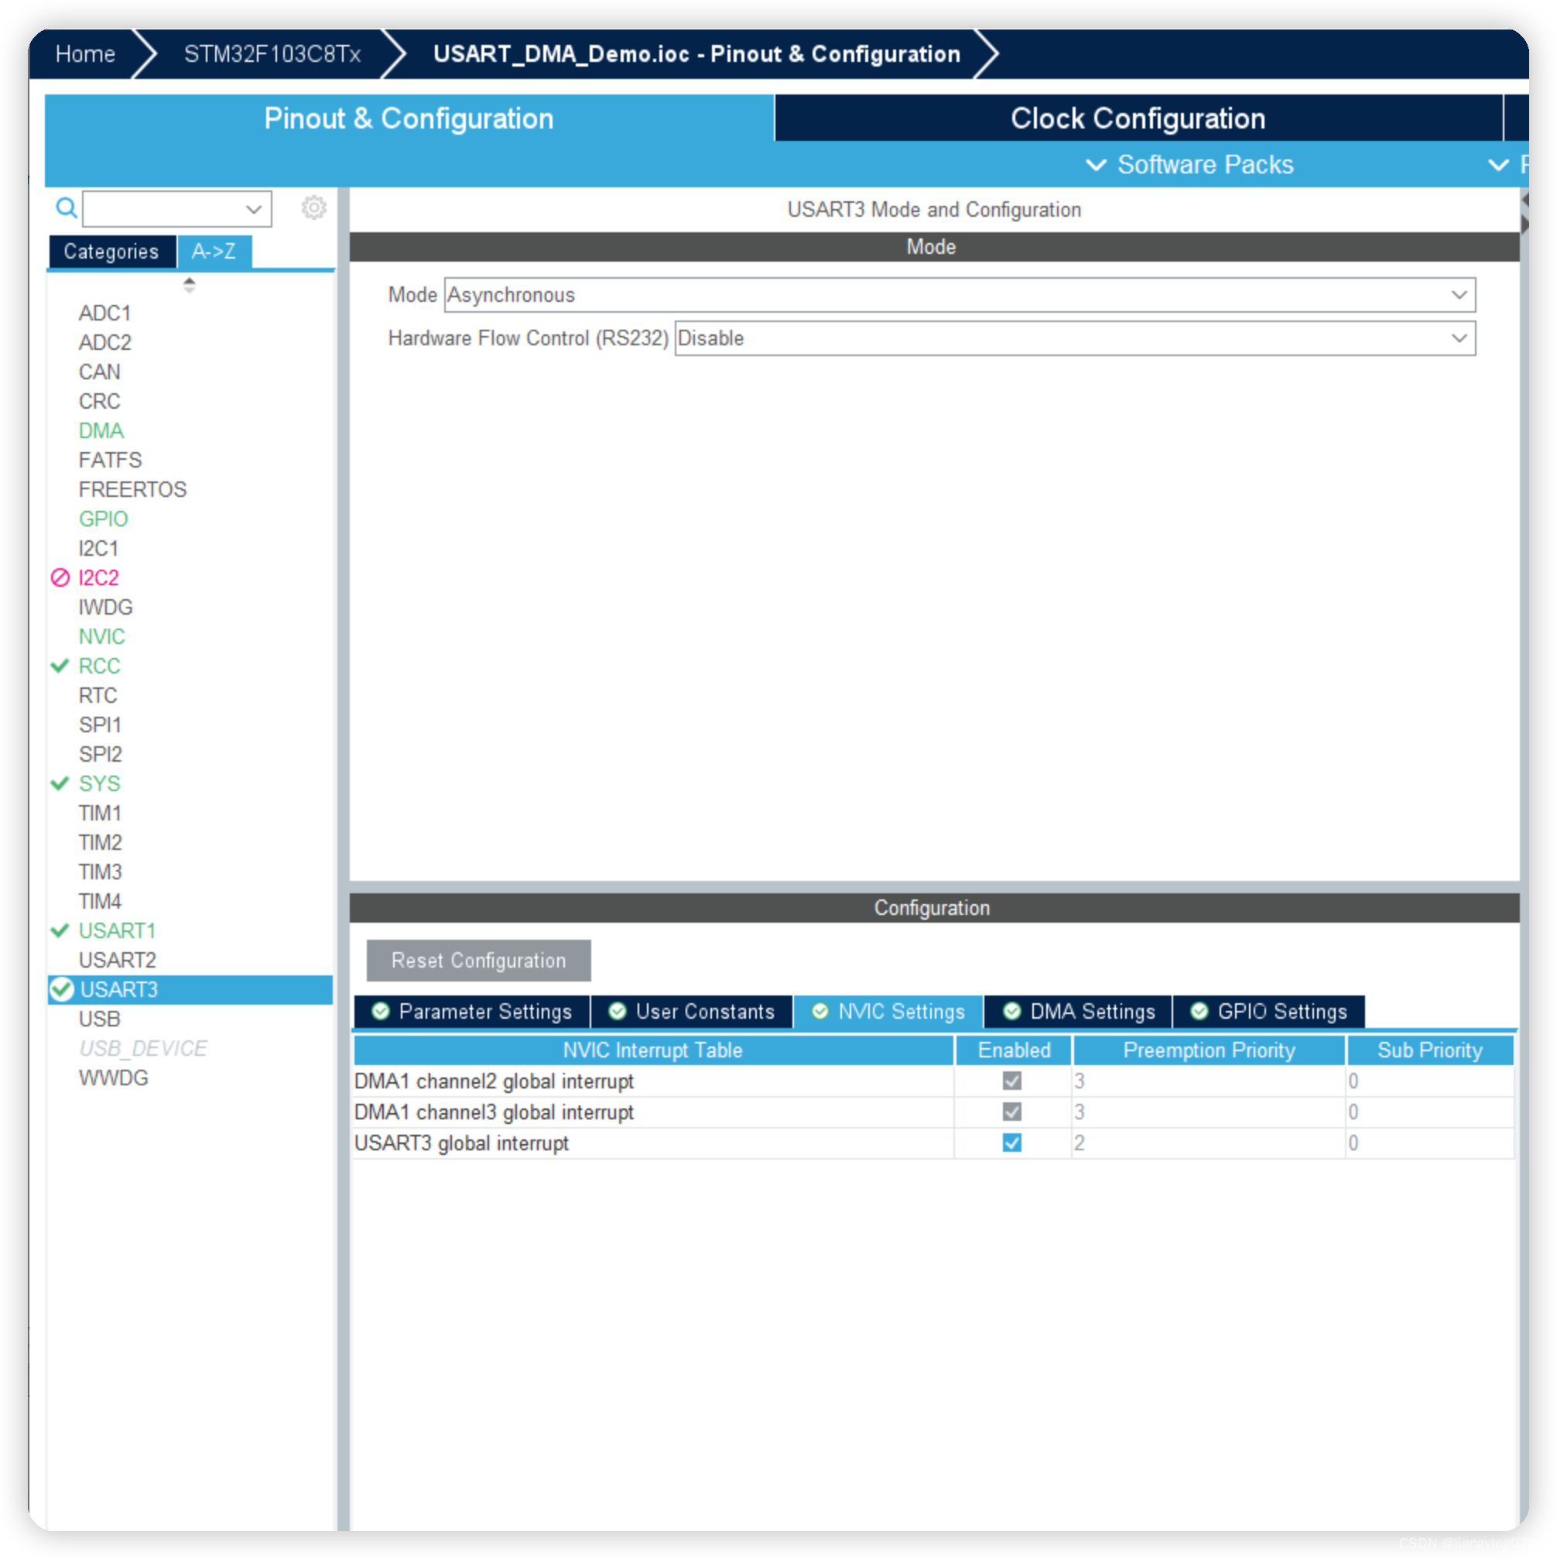Click the checkmark icon on USART3
This screenshot has width=1557, height=1559.
tap(61, 989)
